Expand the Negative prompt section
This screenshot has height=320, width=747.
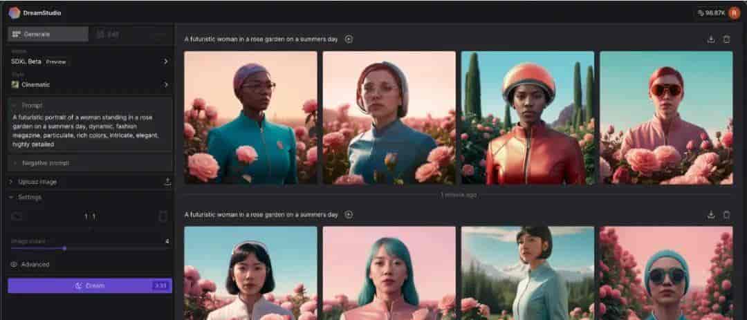(89, 163)
